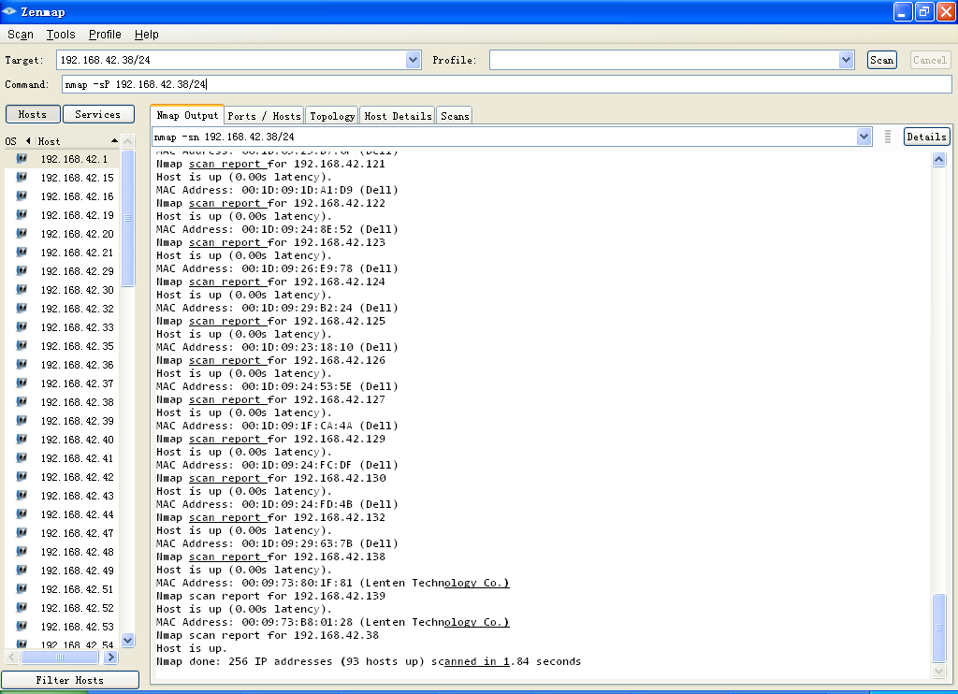
Task: Click the host list vertical scrollbar thumb
Action: pos(127,218)
